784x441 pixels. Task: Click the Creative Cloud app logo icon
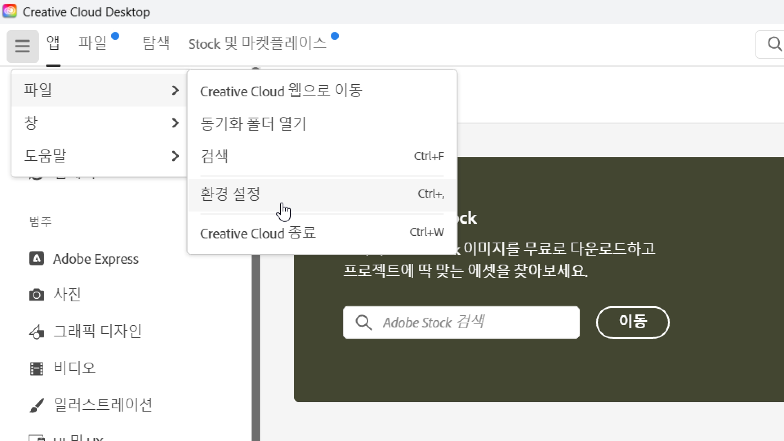9,11
